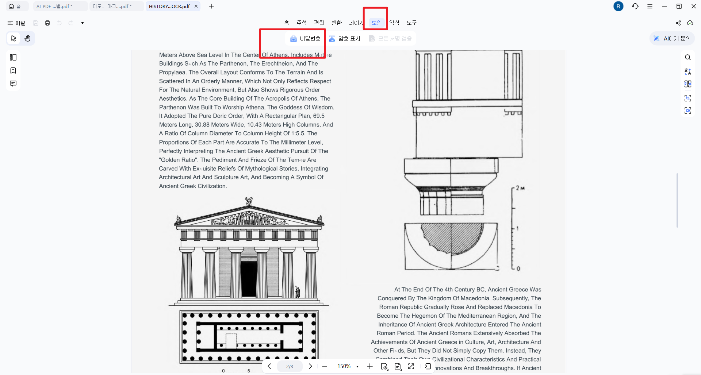Viewport: 701px width, 375px height.
Task: Open AI에게 문의 assistant
Action: pos(672,38)
